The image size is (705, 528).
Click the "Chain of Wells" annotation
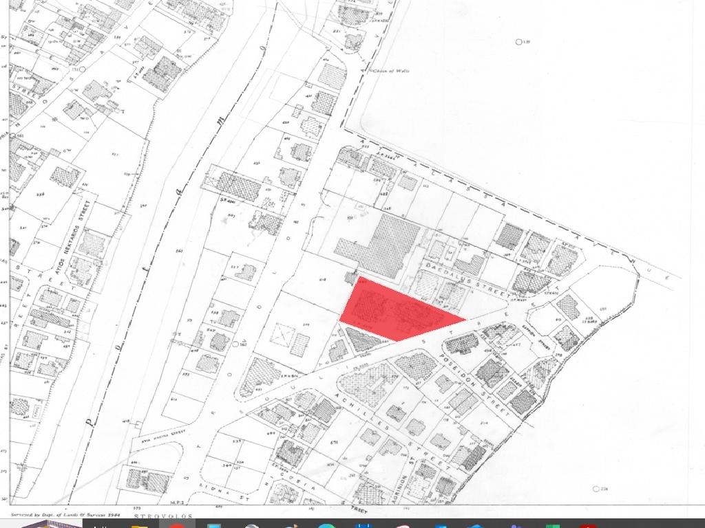(x=391, y=71)
